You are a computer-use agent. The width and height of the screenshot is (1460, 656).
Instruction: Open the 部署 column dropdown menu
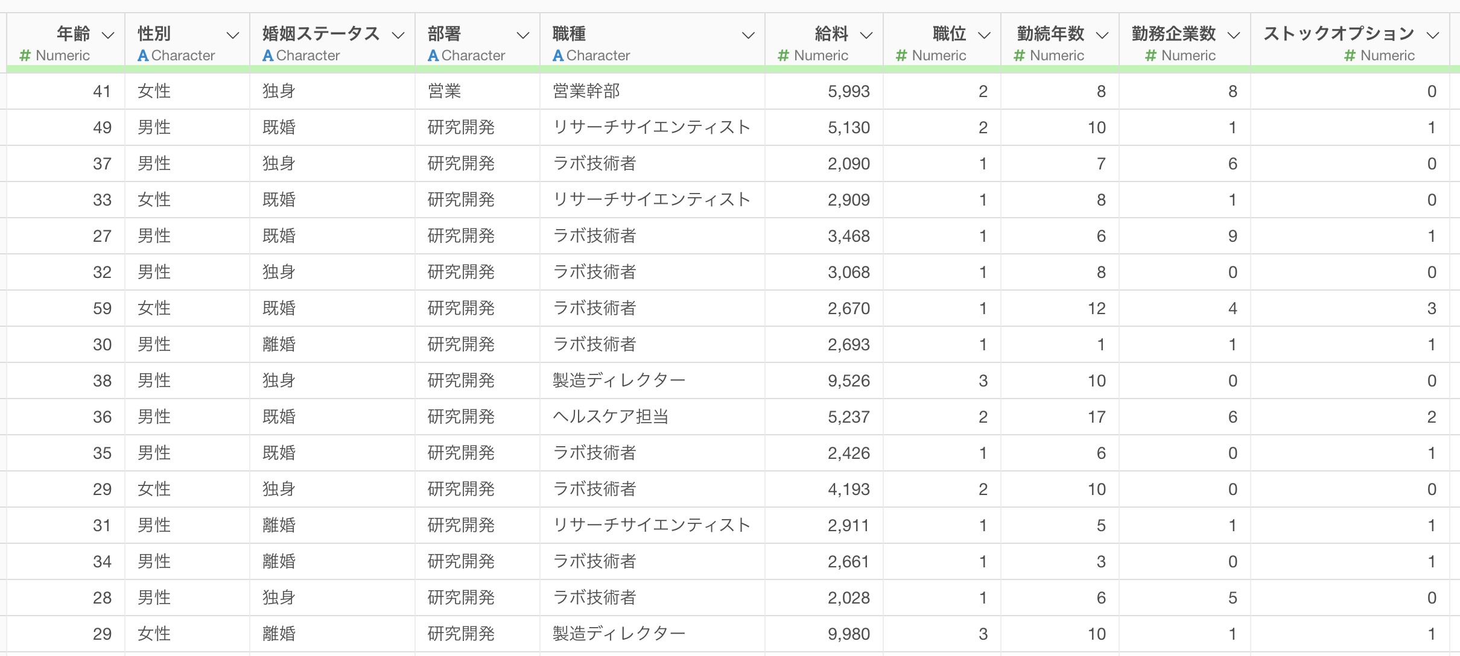pos(523,36)
